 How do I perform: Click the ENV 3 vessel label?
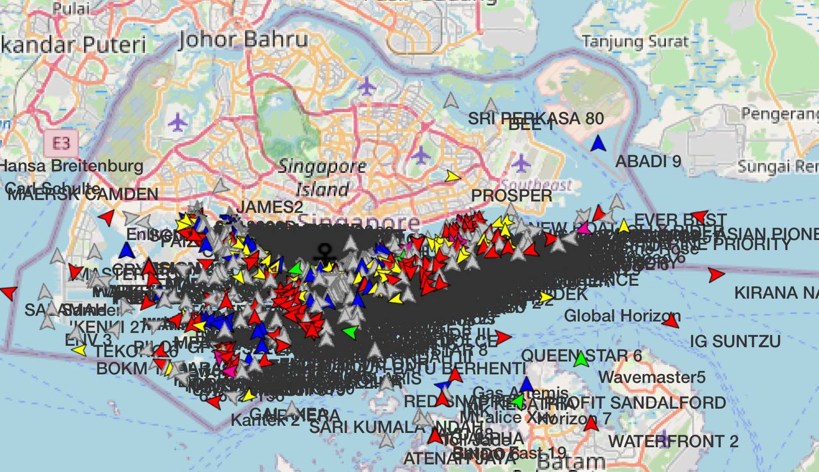tap(89, 341)
